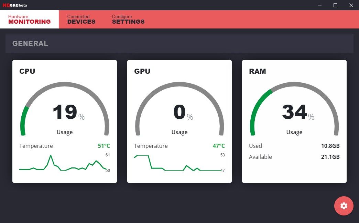Viewport: 359px width, 223px height.
Task: Click the GPU card title
Action: click(142, 71)
